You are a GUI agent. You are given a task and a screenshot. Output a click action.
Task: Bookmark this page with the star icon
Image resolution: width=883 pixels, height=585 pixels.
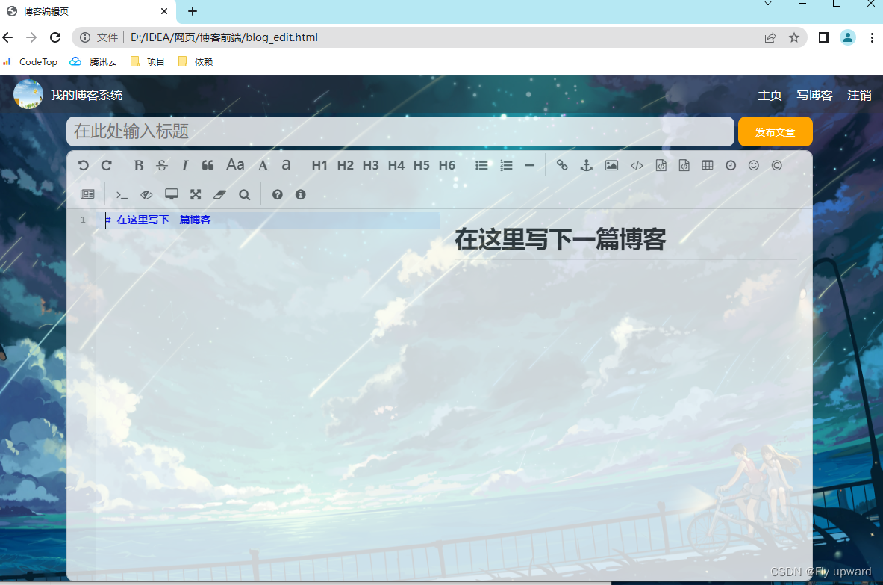[794, 38]
